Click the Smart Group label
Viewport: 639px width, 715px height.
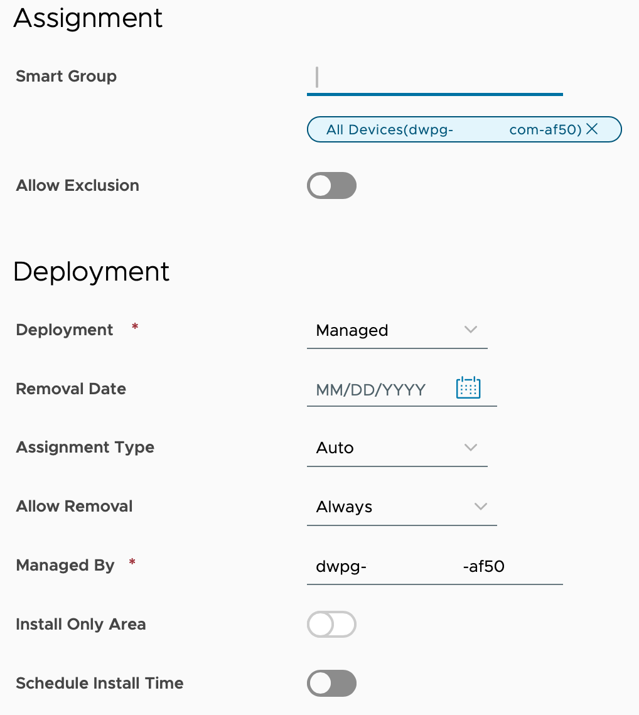66,77
